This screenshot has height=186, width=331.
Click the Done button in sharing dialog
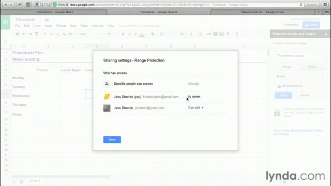pos(112,139)
